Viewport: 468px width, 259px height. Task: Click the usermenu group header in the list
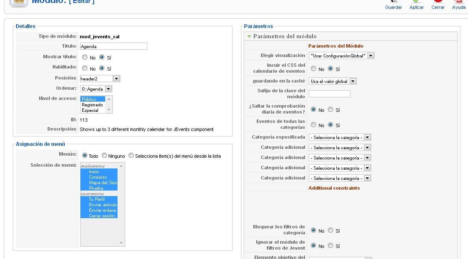pos(92,194)
